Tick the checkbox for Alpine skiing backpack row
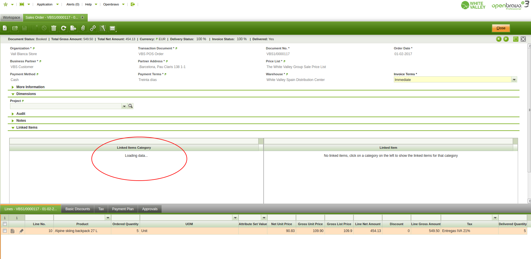Viewport: 531px width, 259px height. coord(5,231)
